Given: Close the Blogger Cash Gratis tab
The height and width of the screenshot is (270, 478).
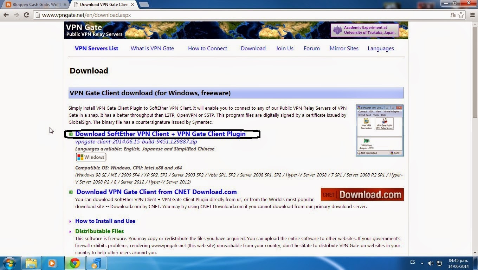Looking at the screenshot, I should click(65, 5).
